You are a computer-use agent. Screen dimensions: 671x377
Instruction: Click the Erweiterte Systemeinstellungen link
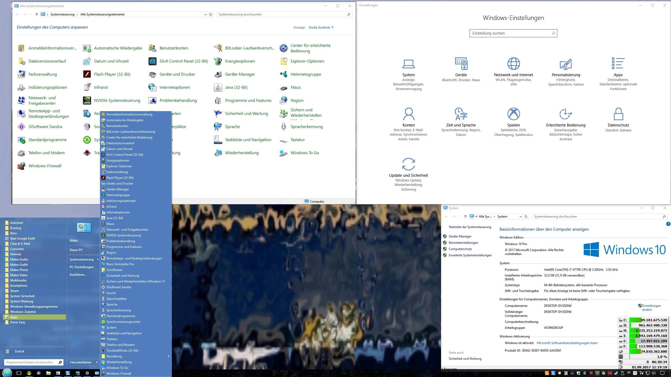pos(470,255)
